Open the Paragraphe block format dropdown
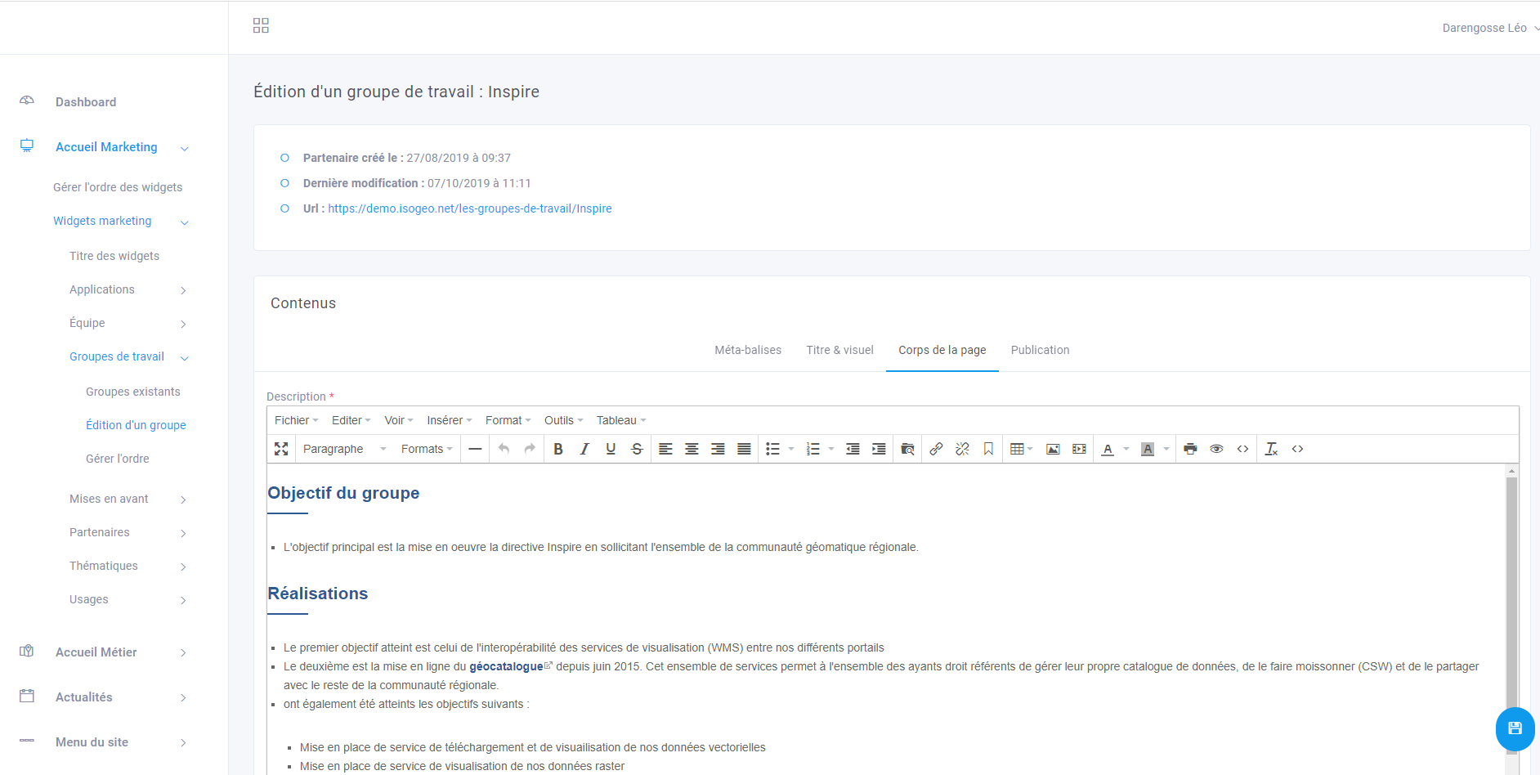This screenshot has height=775, width=1540. pos(343,449)
